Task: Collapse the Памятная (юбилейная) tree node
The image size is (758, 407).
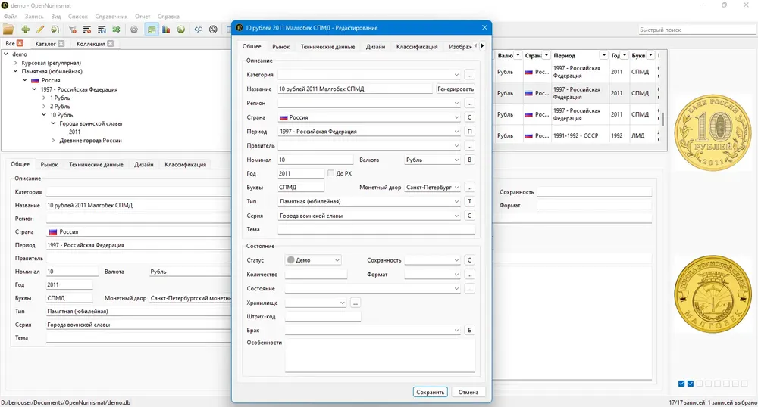Action: (x=15, y=71)
